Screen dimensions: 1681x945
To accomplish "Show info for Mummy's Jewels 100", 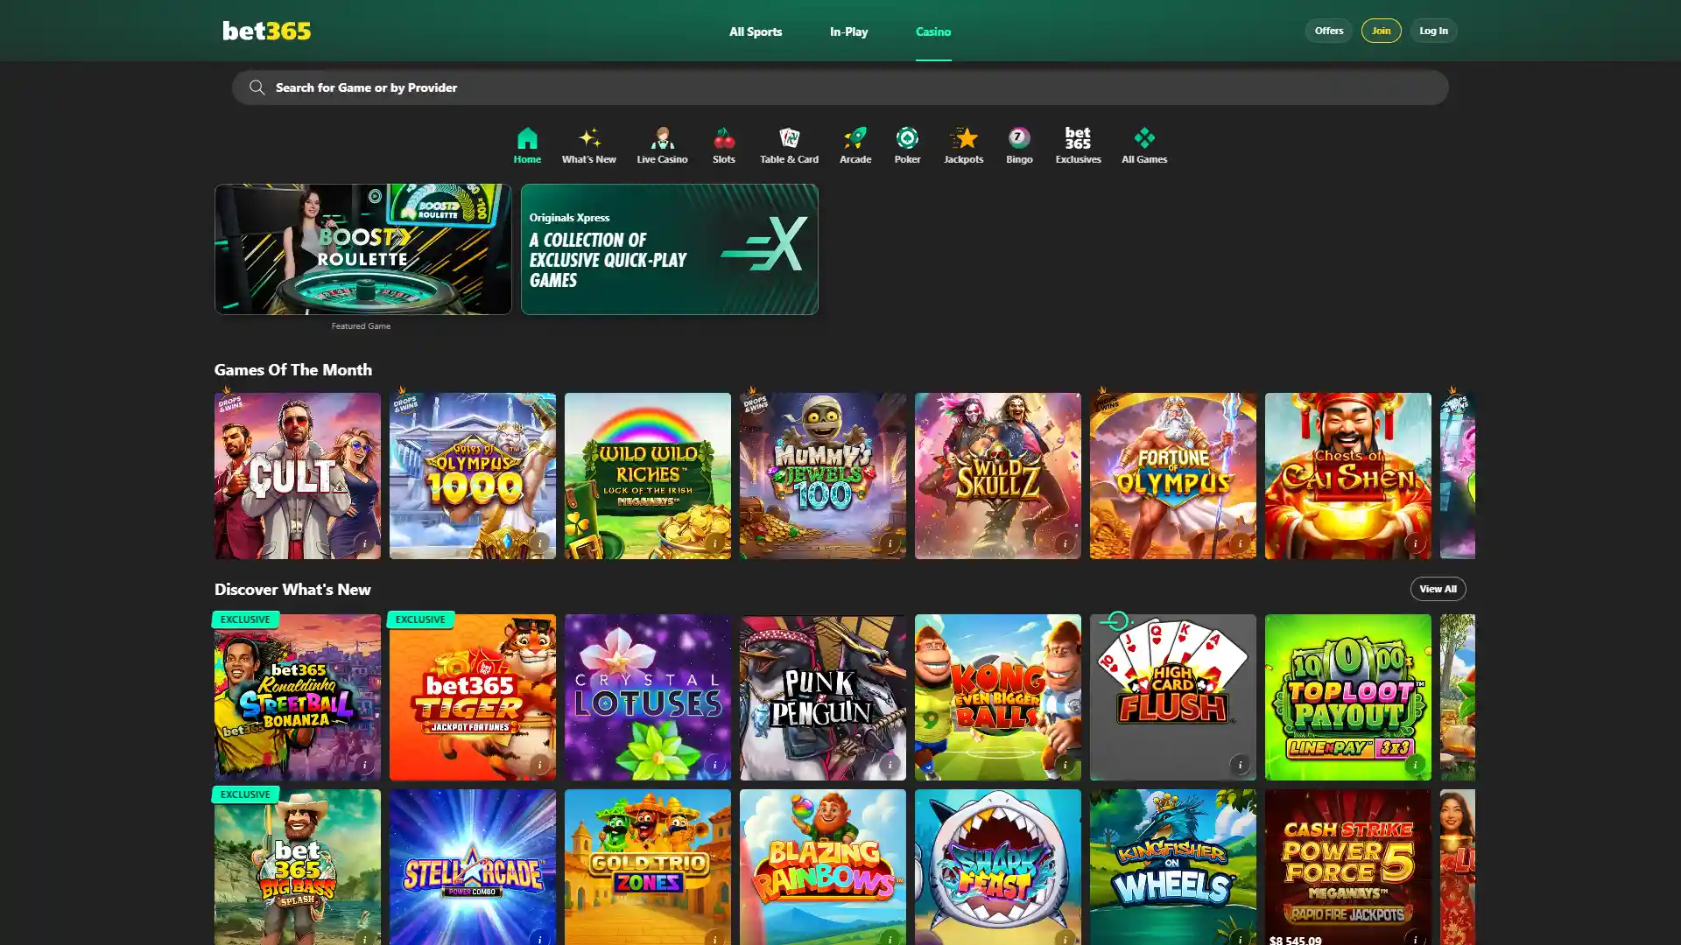I will coord(890,543).
